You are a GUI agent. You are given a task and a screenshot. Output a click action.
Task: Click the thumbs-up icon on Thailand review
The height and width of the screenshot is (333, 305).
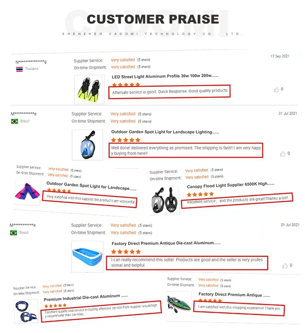pos(277,90)
